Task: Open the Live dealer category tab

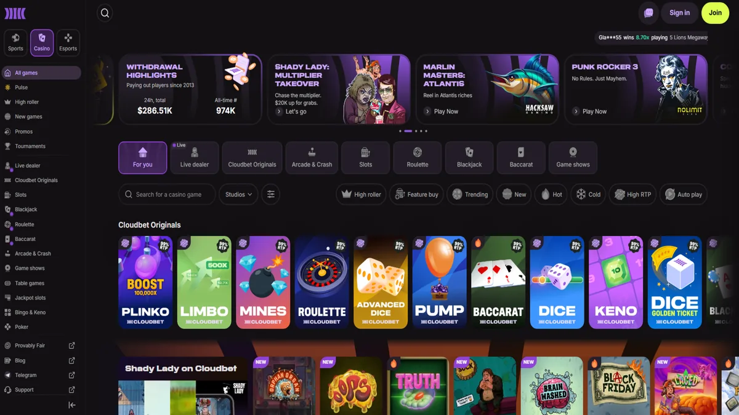Action: click(195, 157)
